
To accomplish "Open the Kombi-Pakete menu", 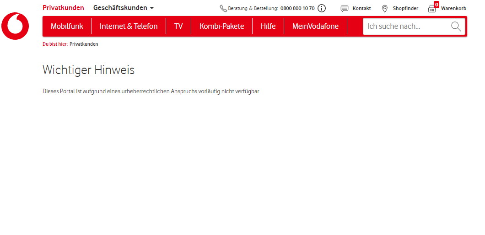I will pos(222,26).
